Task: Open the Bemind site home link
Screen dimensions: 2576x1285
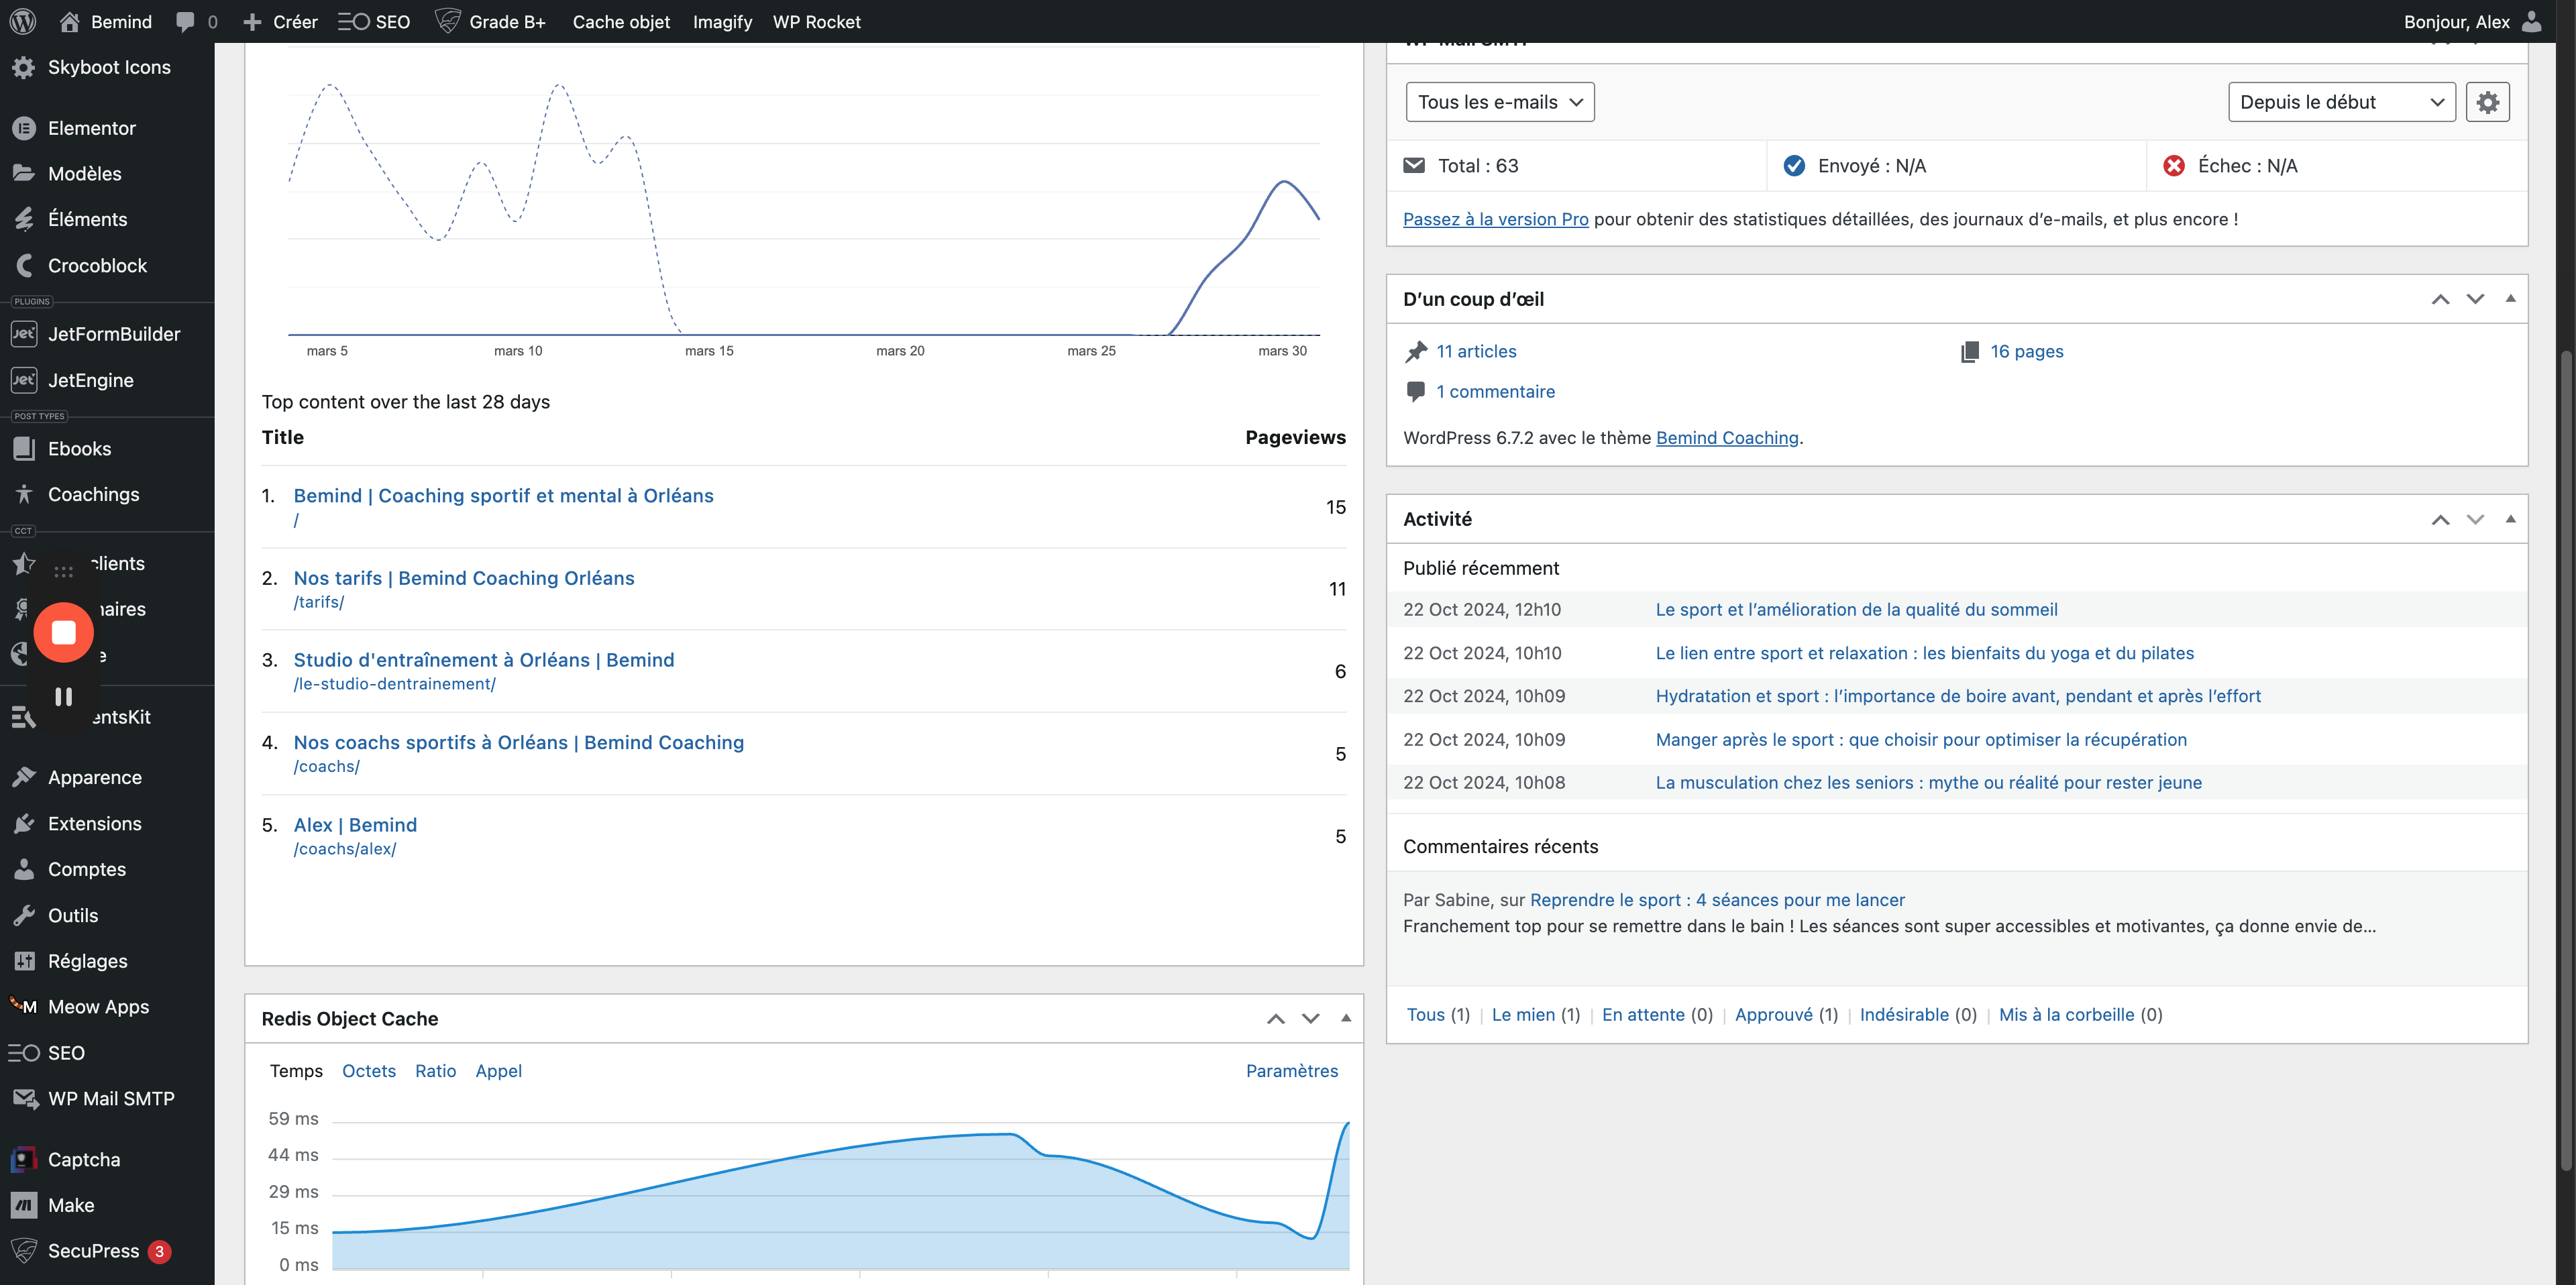Action: 106,21
